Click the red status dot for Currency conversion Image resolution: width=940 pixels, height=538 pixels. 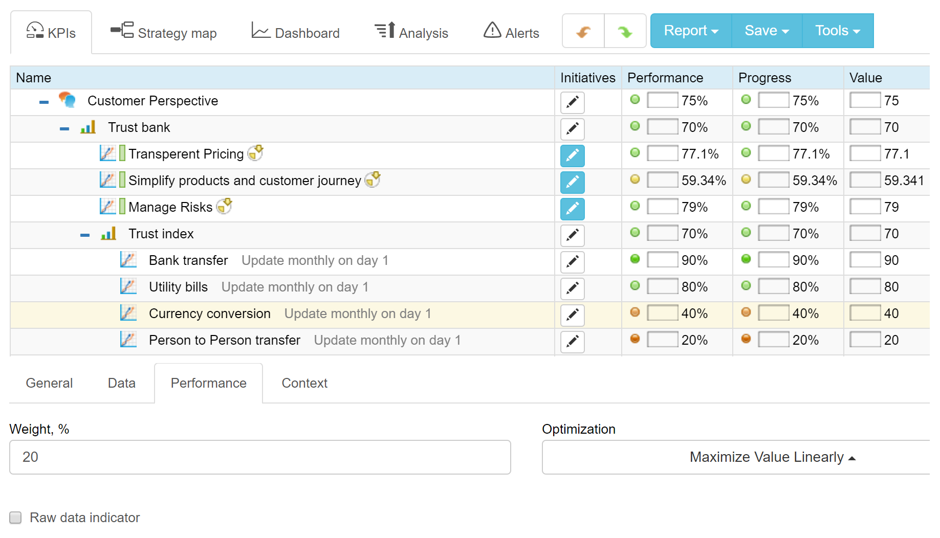tap(635, 312)
